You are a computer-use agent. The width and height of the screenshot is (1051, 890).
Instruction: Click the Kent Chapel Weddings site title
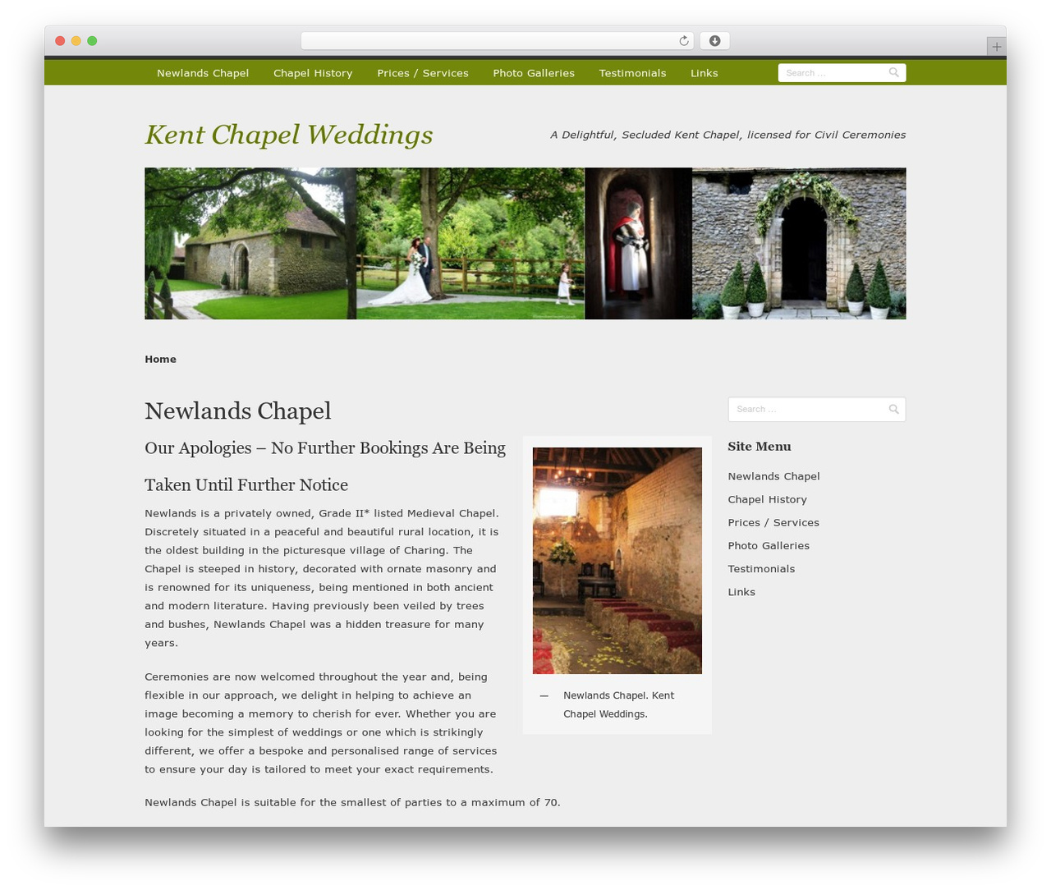point(289,135)
